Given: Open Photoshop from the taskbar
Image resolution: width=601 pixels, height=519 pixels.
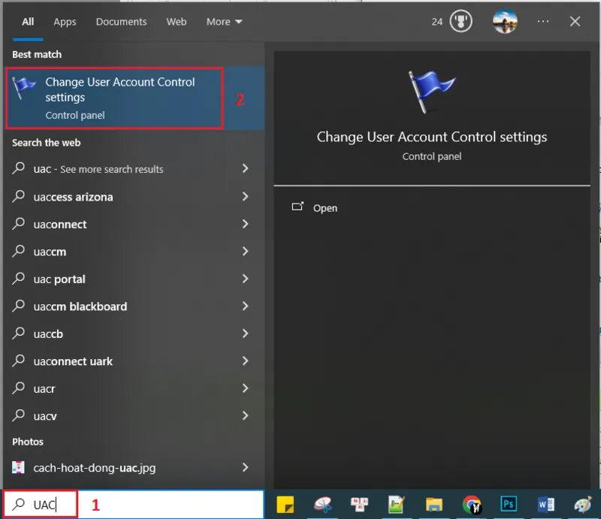Looking at the screenshot, I should (509, 504).
